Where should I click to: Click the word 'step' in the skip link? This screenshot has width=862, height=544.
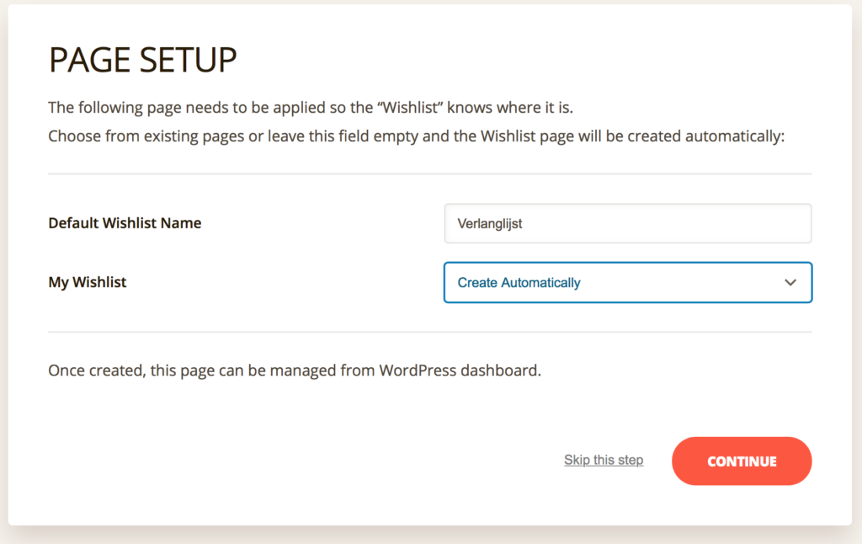pyautogui.click(x=630, y=460)
